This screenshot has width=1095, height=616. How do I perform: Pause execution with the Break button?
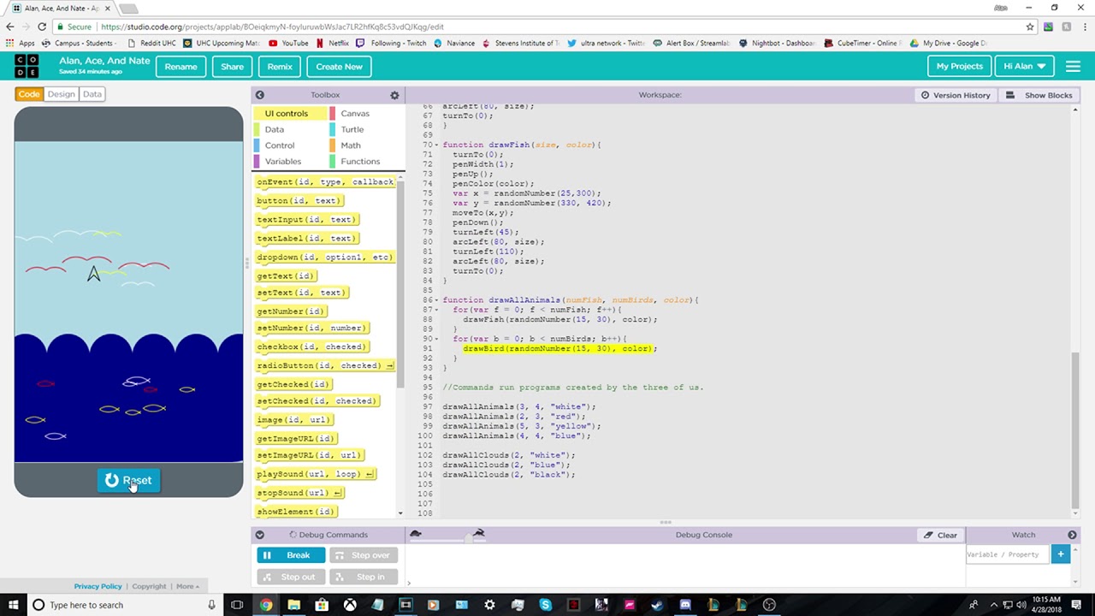tap(291, 555)
